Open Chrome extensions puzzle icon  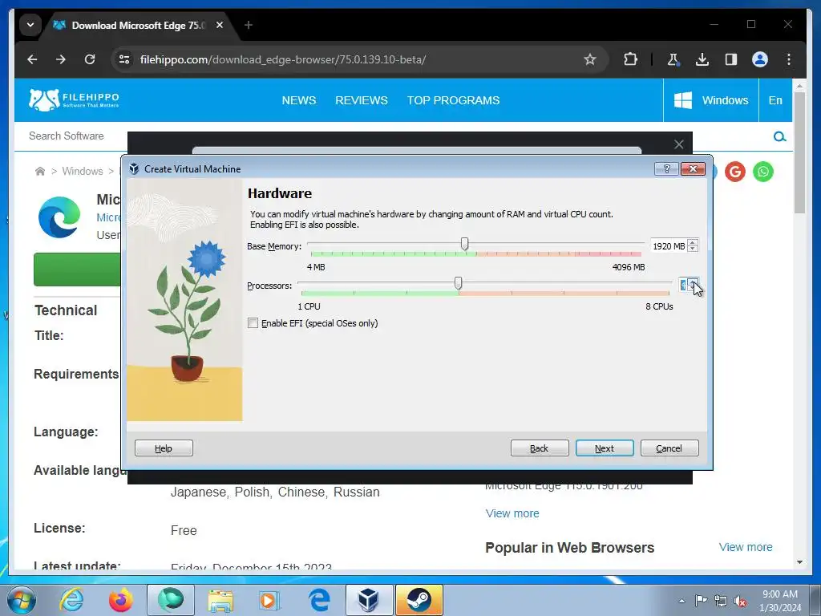pyautogui.click(x=630, y=59)
